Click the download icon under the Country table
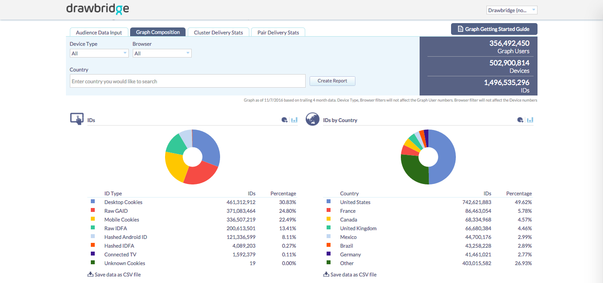603x283 pixels. [x=326, y=274]
